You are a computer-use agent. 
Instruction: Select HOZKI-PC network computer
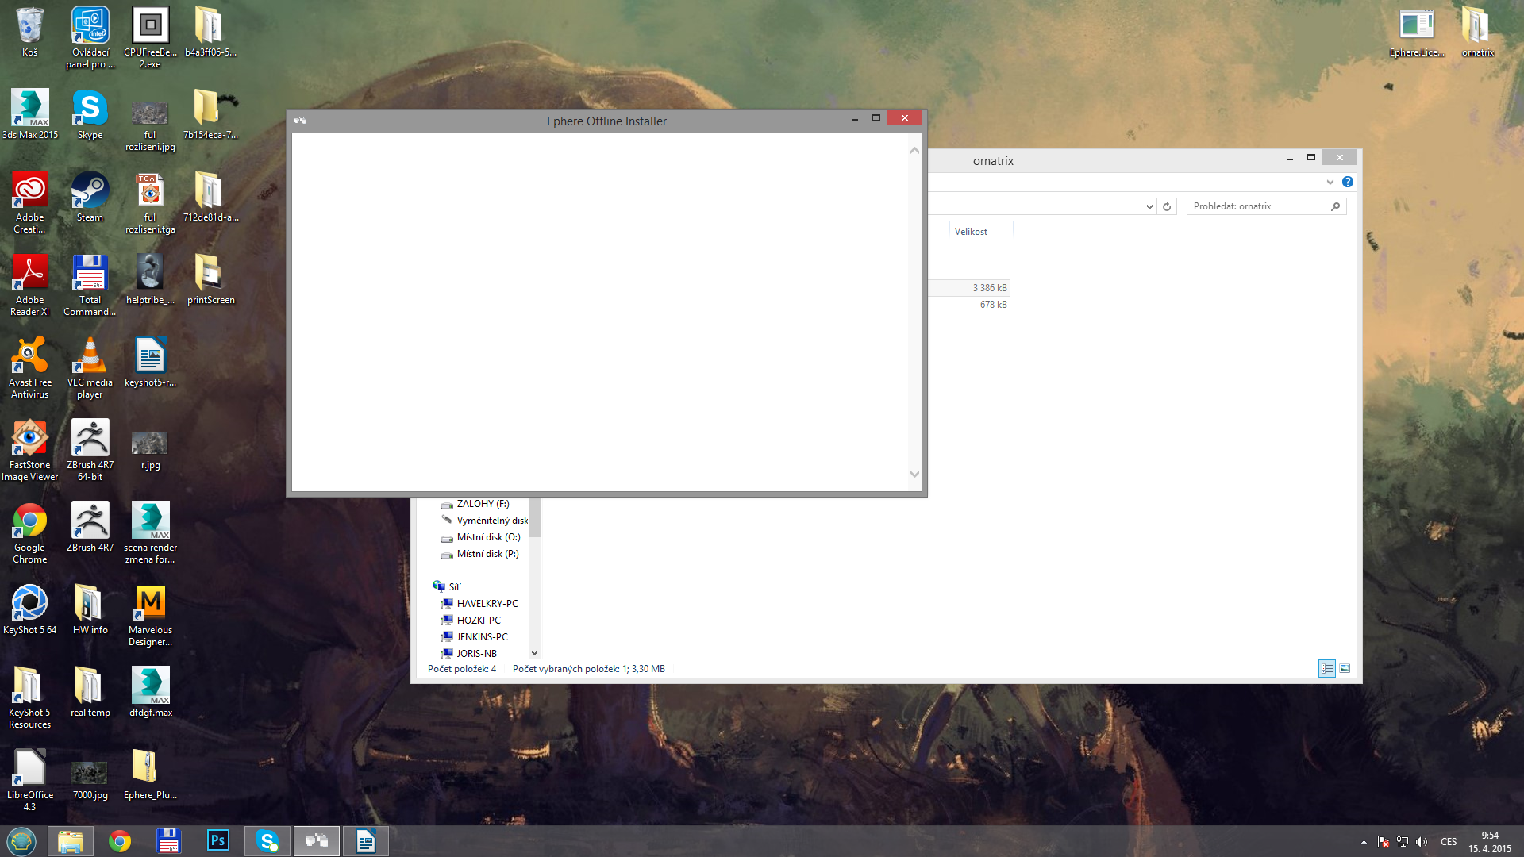(x=478, y=621)
